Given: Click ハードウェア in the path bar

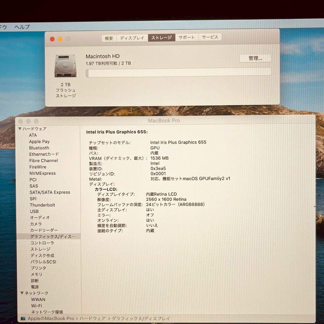Looking at the screenshot, I should point(92,319).
